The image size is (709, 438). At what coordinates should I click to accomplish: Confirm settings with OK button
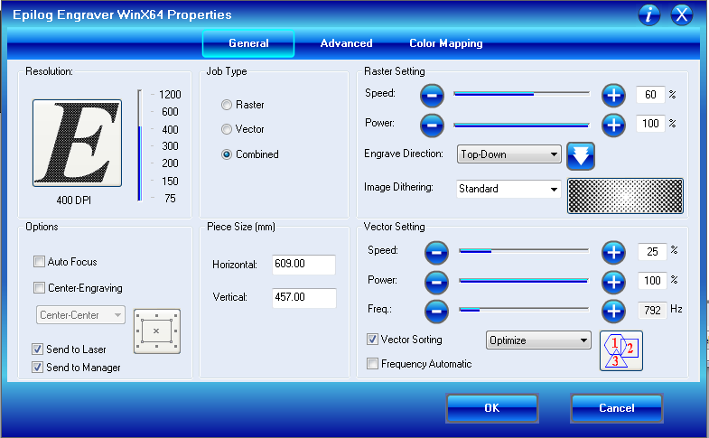coord(492,408)
